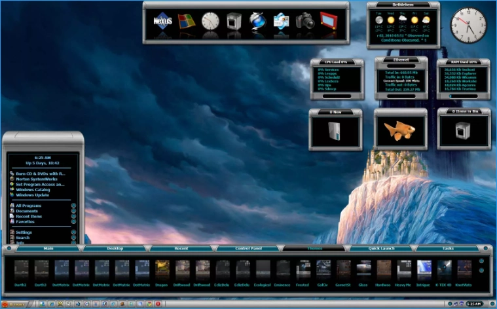Open the red Etch-a-Sketch icon

(328, 20)
